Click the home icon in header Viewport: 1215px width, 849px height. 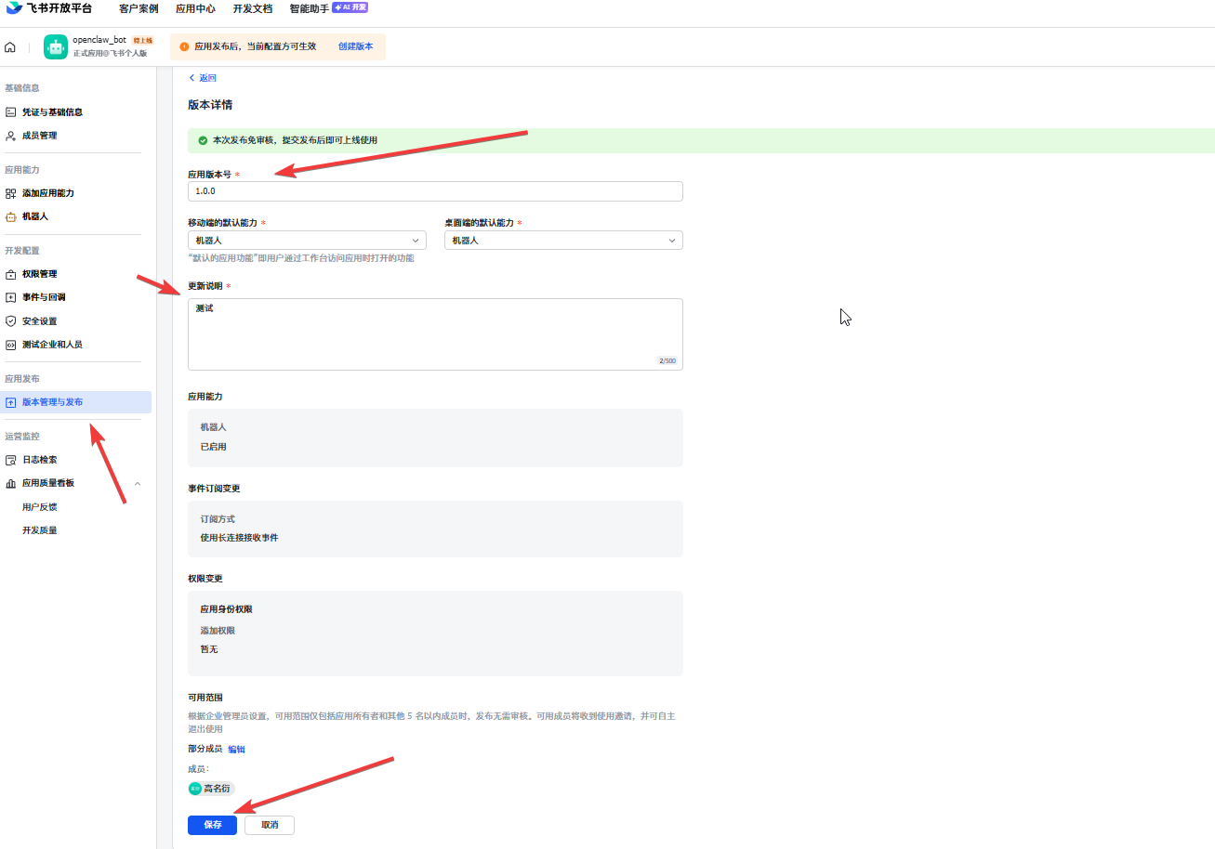tap(10, 47)
